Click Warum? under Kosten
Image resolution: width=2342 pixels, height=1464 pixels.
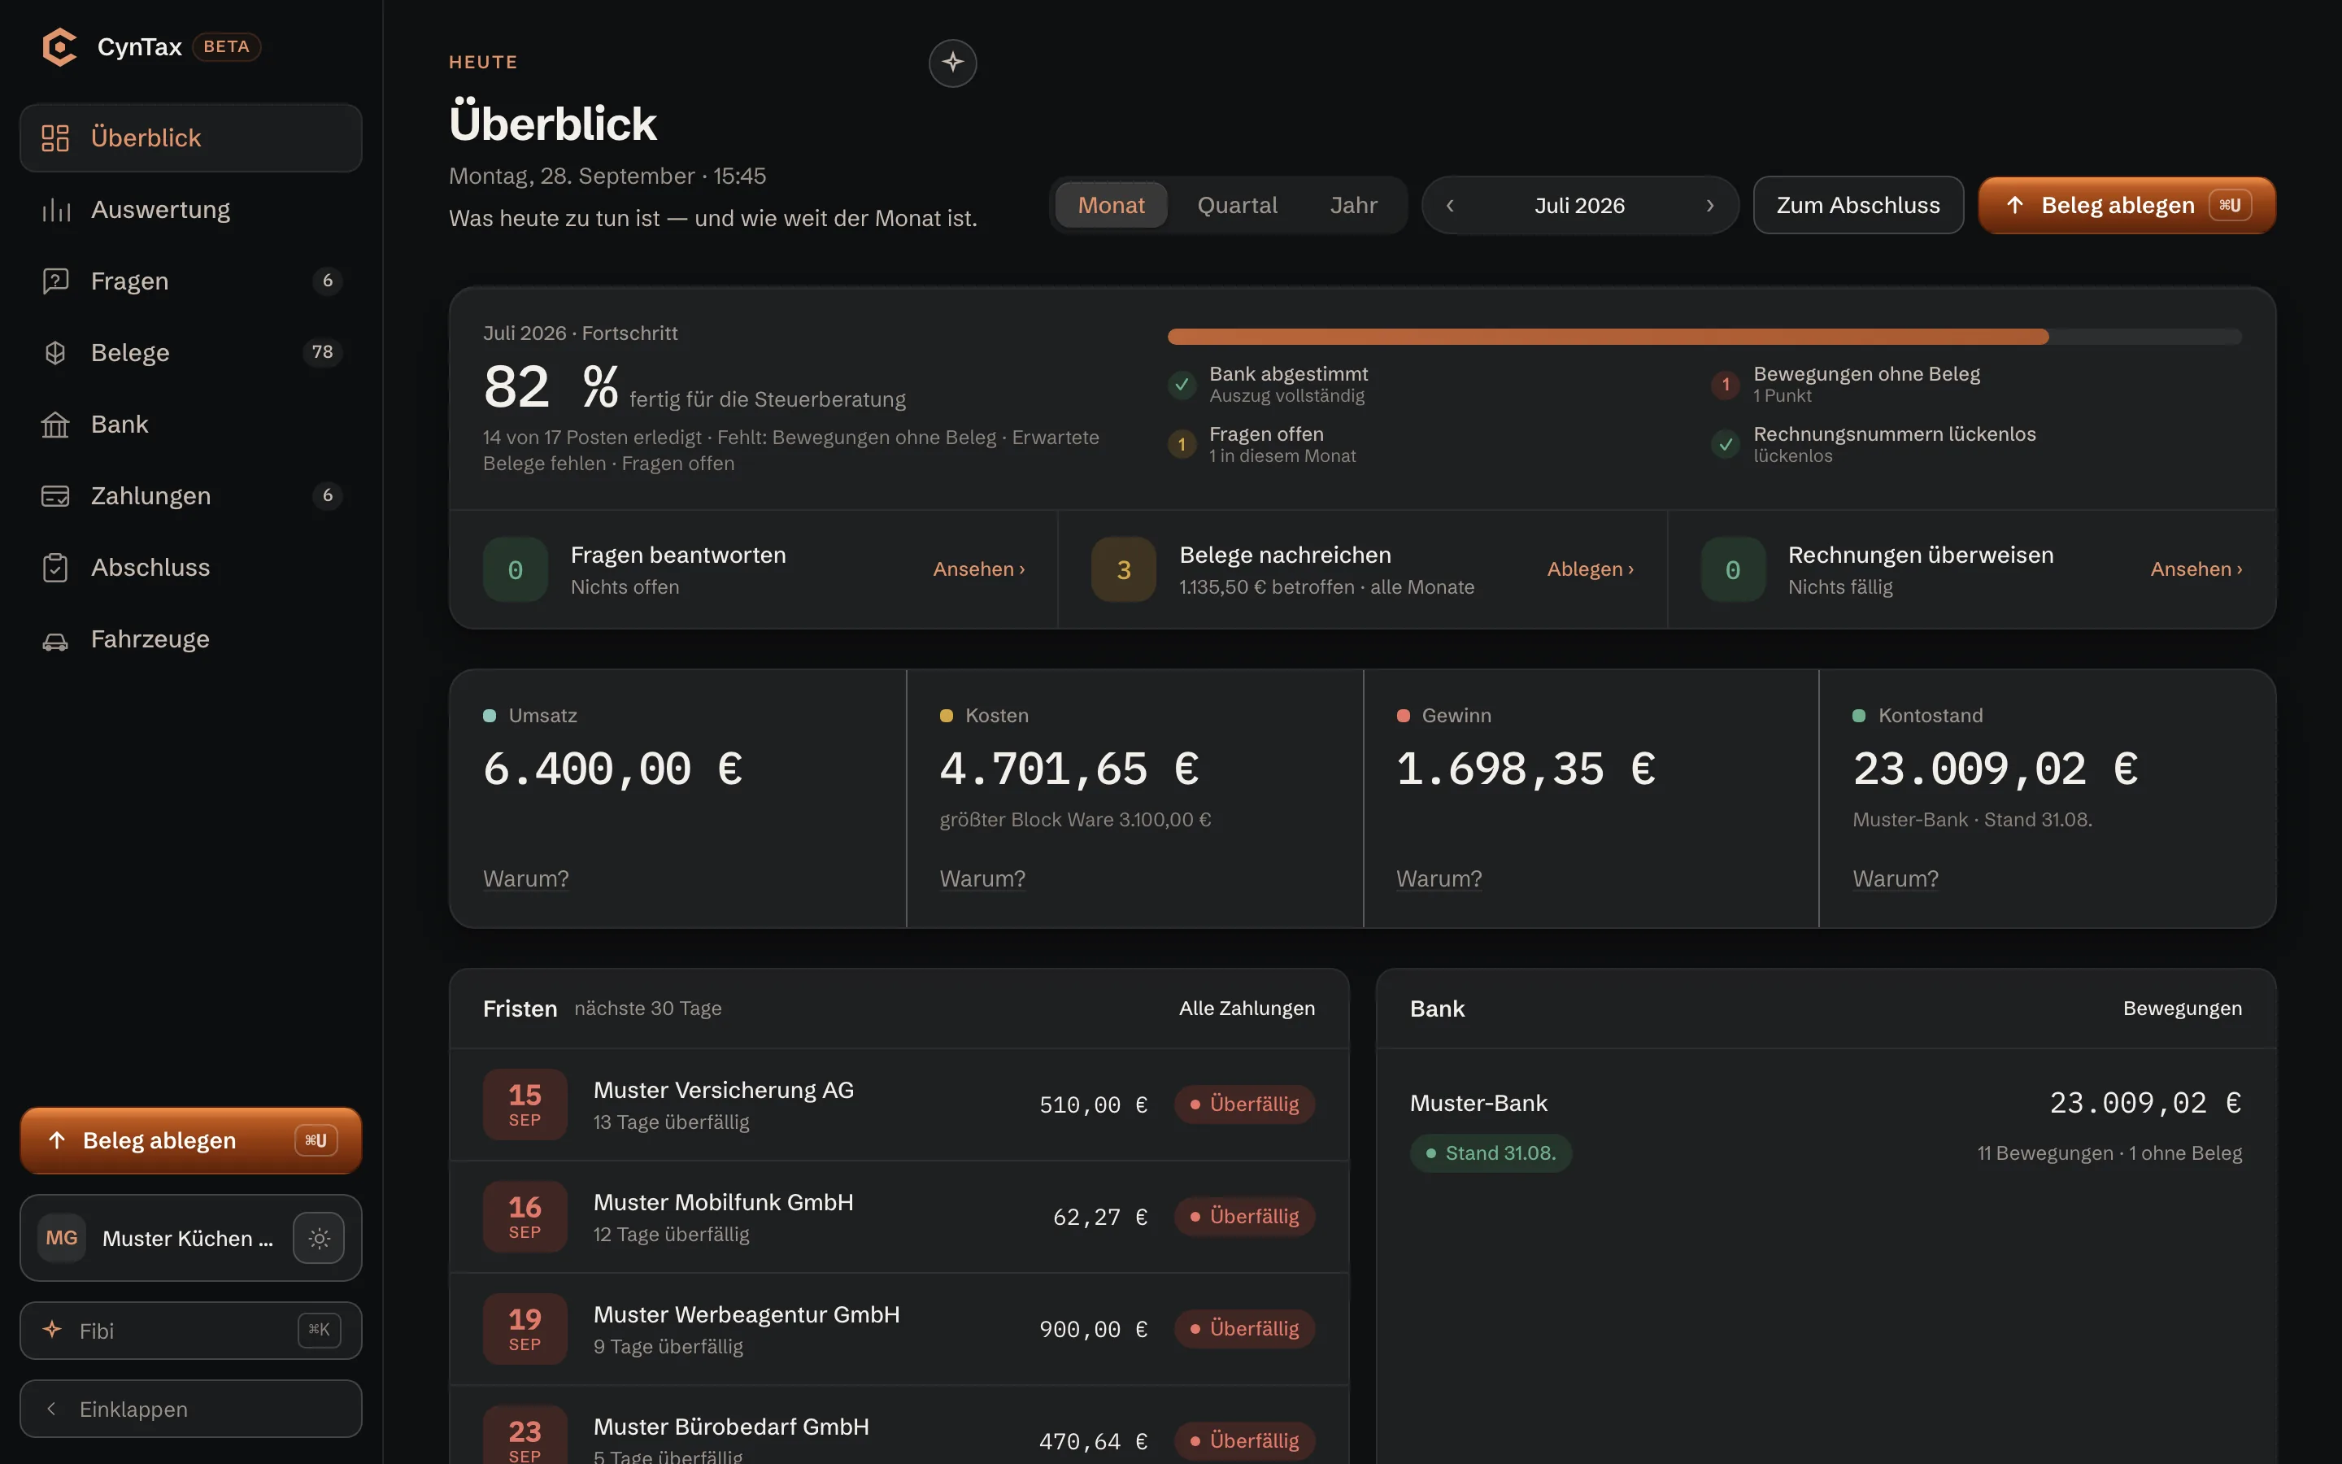point(982,878)
